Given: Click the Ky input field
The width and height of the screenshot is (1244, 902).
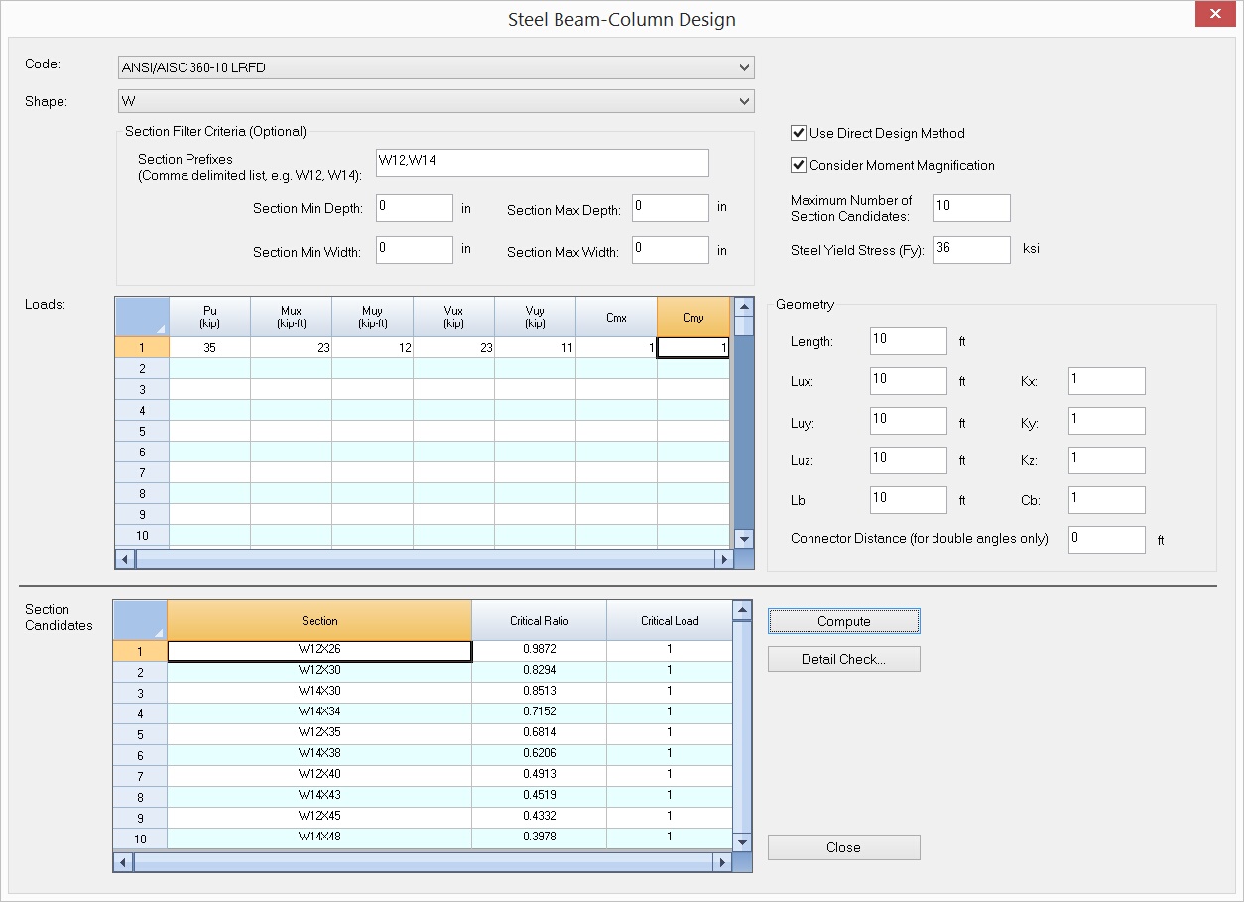Looking at the screenshot, I should tap(1107, 421).
